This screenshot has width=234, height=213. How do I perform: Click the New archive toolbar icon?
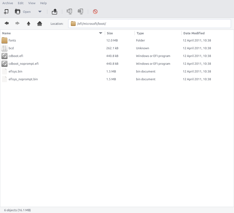pyautogui.click(x=6, y=12)
